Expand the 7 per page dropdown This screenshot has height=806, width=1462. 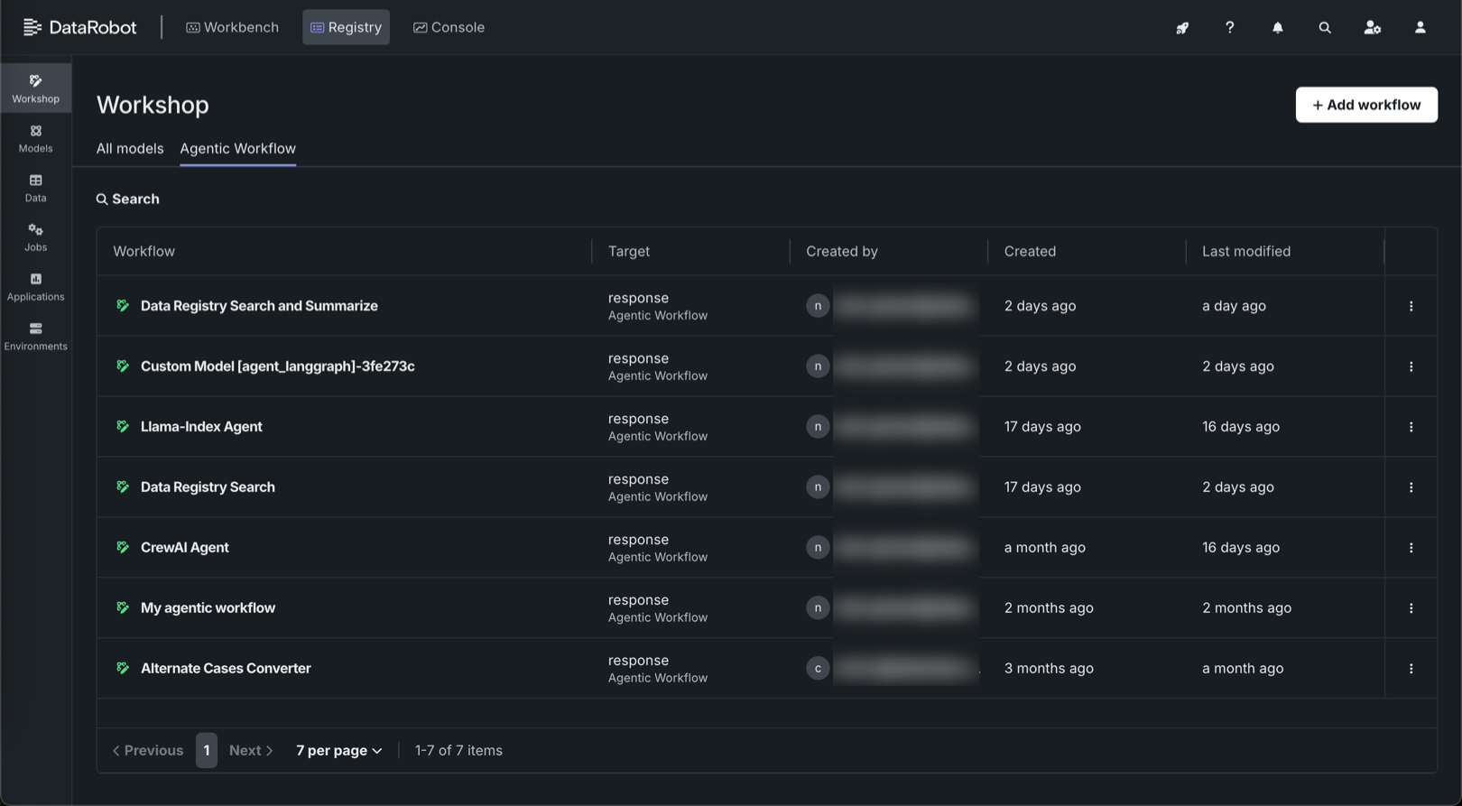click(x=338, y=750)
